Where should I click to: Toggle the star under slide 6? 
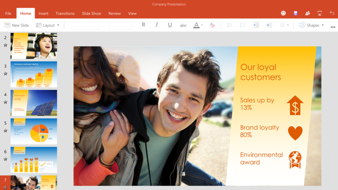(x=5, y=159)
